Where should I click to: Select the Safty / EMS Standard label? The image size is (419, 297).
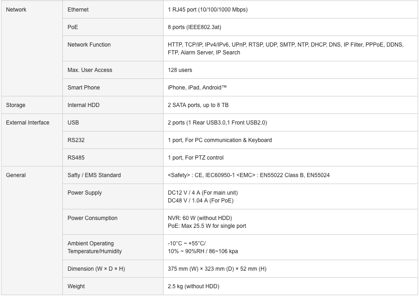(x=94, y=175)
